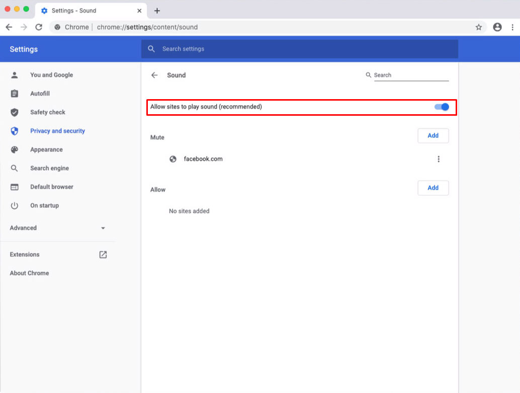Reload the page with the refresh icon

point(39,27)
